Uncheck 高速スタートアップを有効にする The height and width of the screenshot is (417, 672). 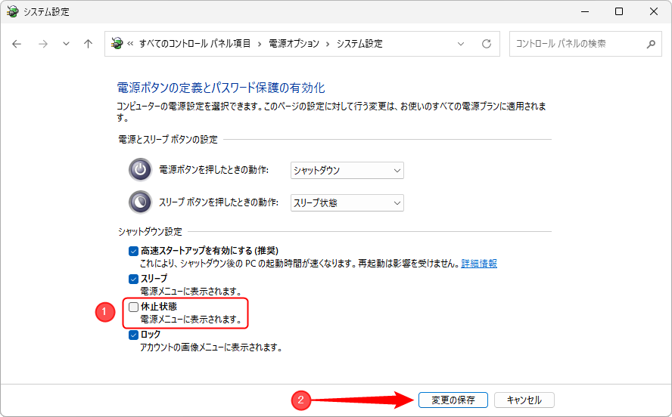pyautogui.click(x=133, y=251)
